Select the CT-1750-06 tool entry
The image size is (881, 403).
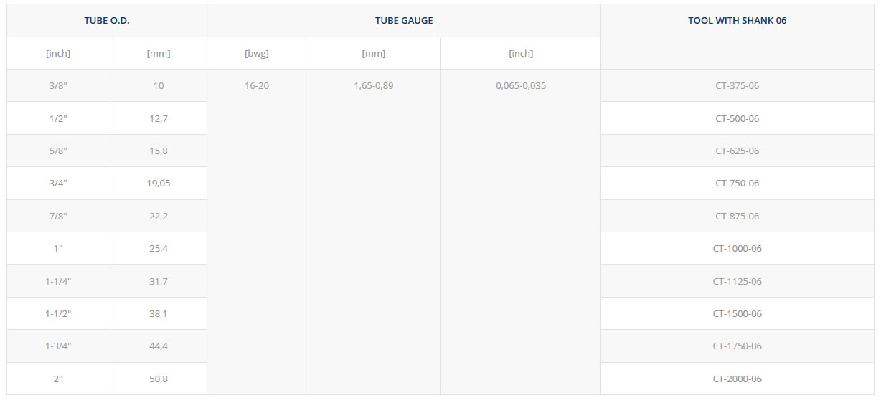(x=737, y=346)
